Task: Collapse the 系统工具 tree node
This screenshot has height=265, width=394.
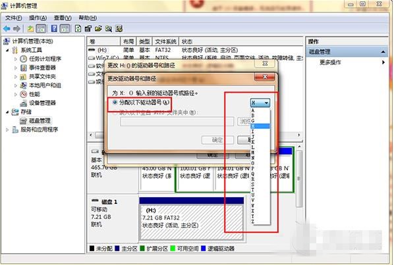Action: [7, 50]
